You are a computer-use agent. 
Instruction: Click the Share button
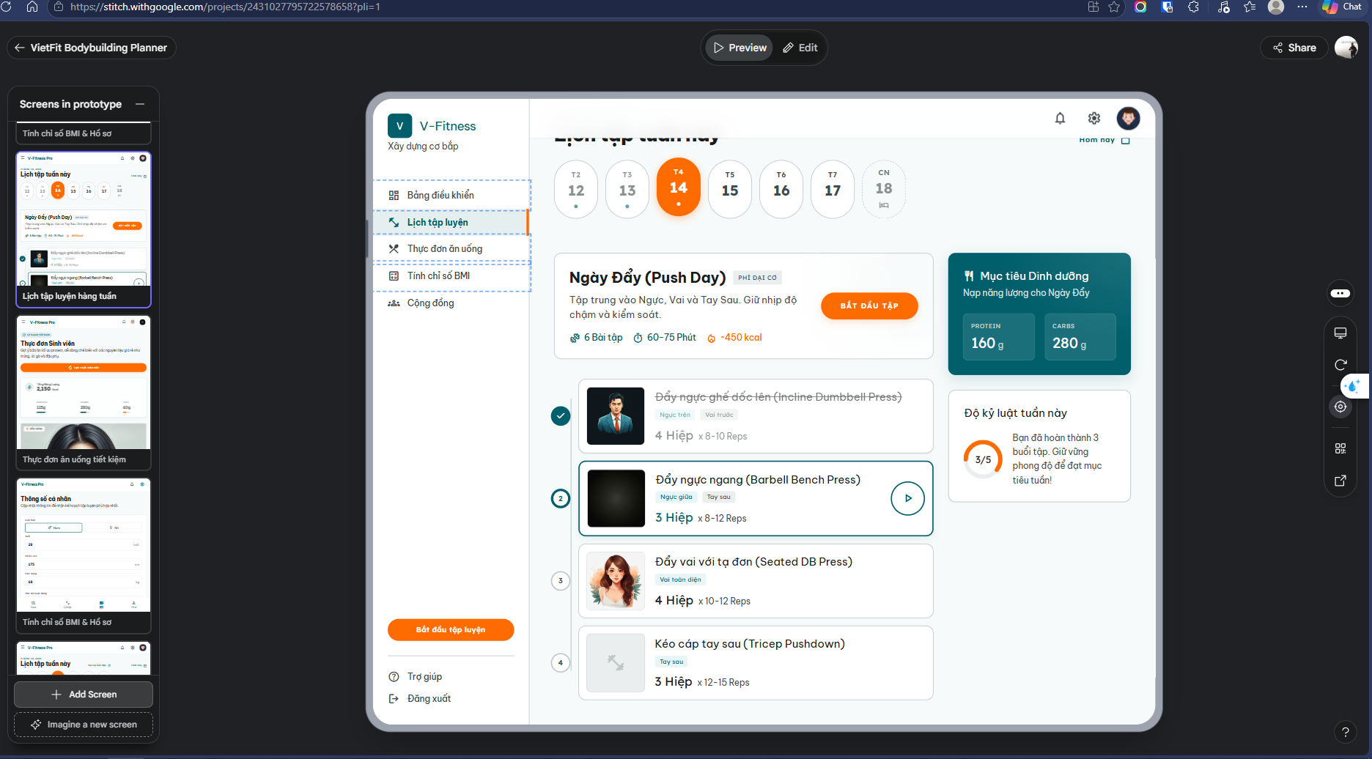[1294, 48]
